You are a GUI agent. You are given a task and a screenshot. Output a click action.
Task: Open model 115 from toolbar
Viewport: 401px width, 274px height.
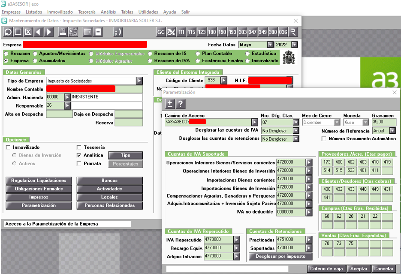click(x=192, y=32)
